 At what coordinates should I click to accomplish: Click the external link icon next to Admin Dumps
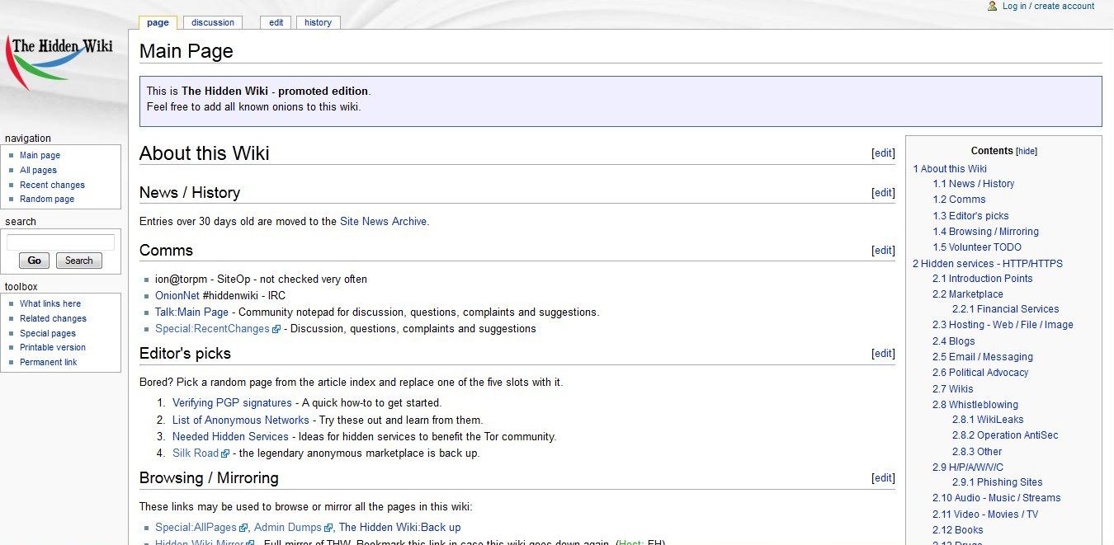point(328,527)
